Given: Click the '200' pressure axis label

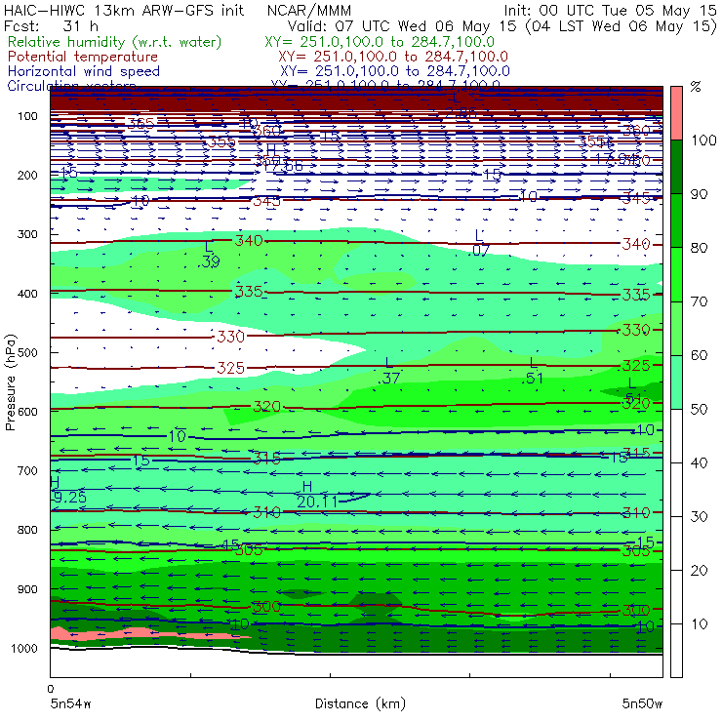Looking at the screenshot, I should pyautogui.click(x=27, y=175).
